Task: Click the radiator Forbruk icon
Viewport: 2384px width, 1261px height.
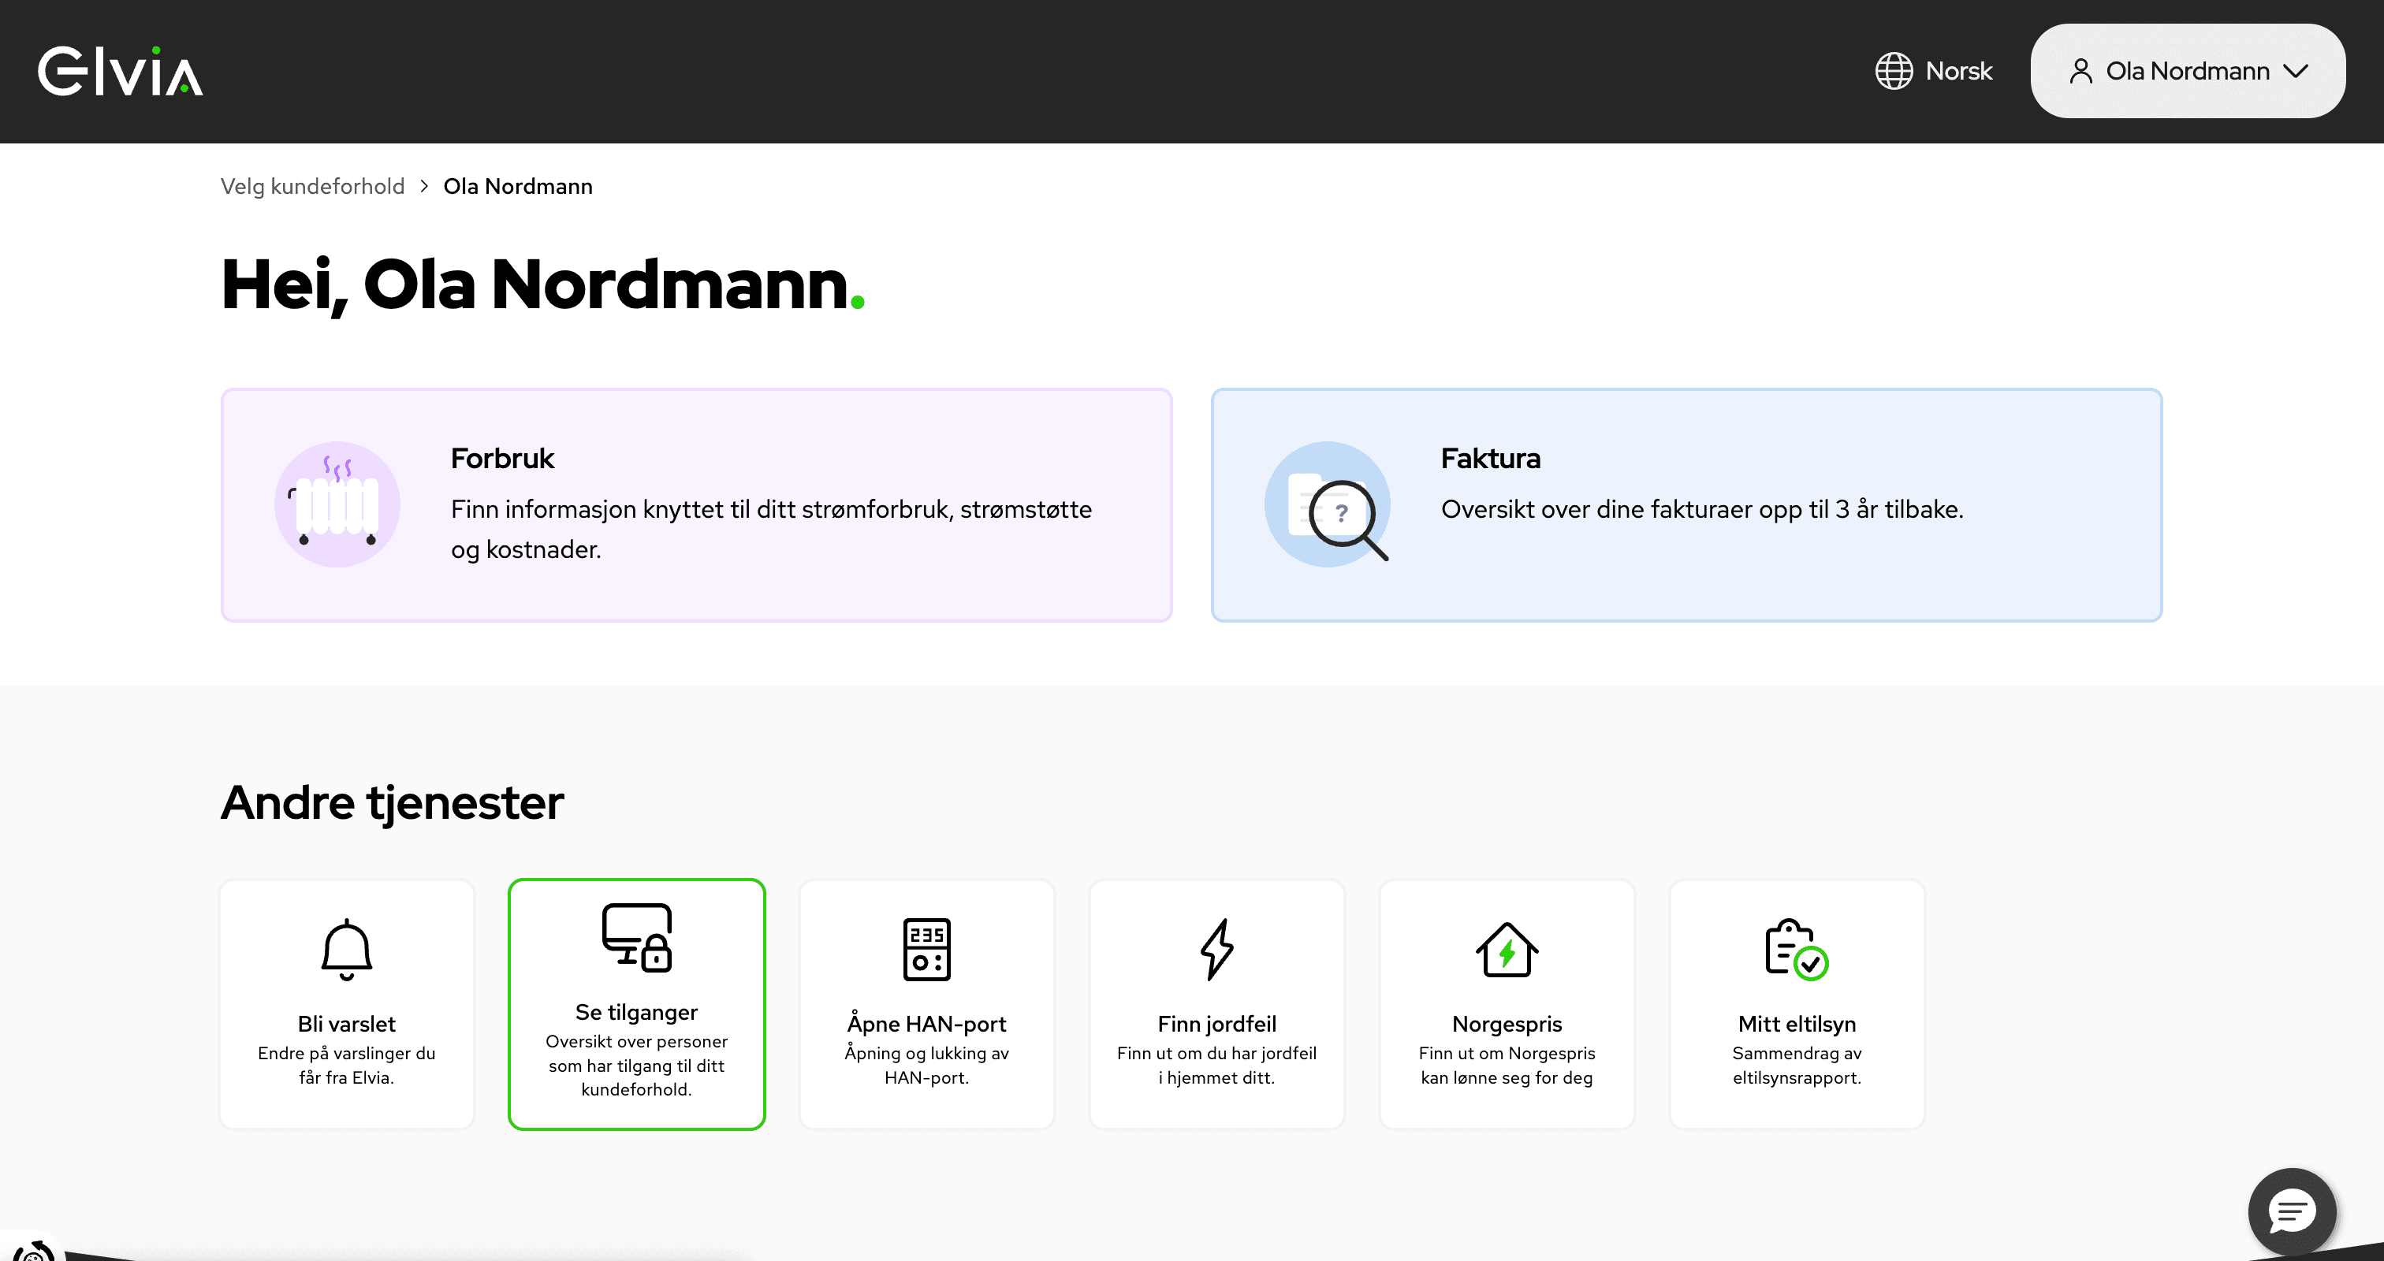Action: click(x=337, y=505)
